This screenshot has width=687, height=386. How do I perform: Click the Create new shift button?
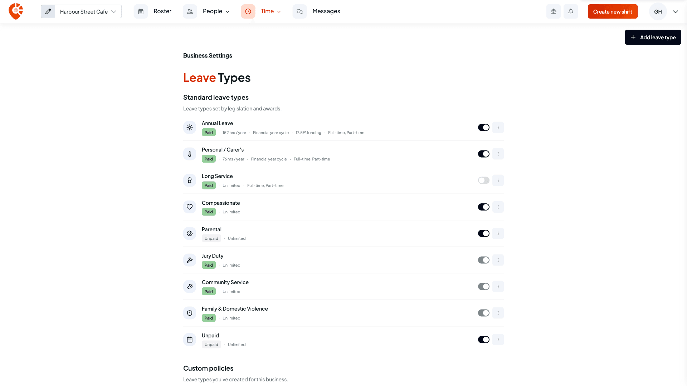(613, 11)
